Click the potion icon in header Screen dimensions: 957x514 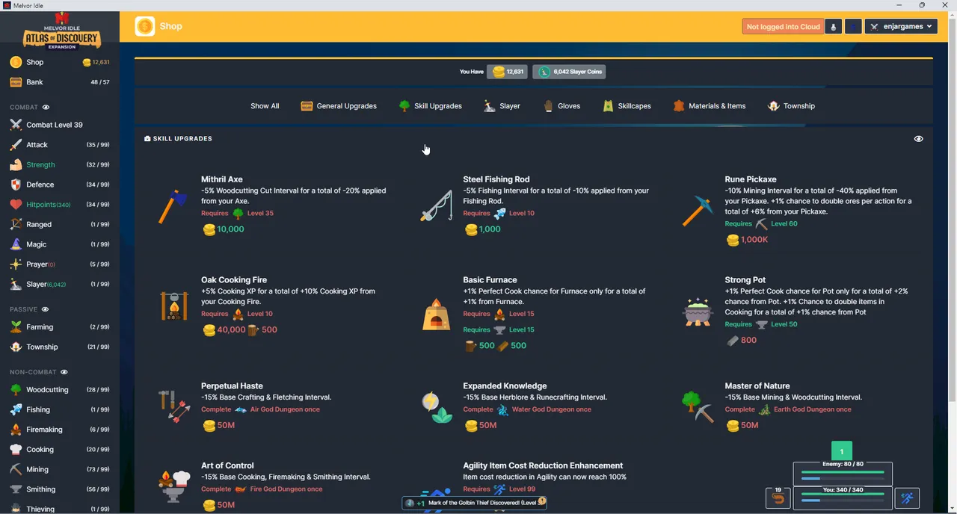(834, 26)
